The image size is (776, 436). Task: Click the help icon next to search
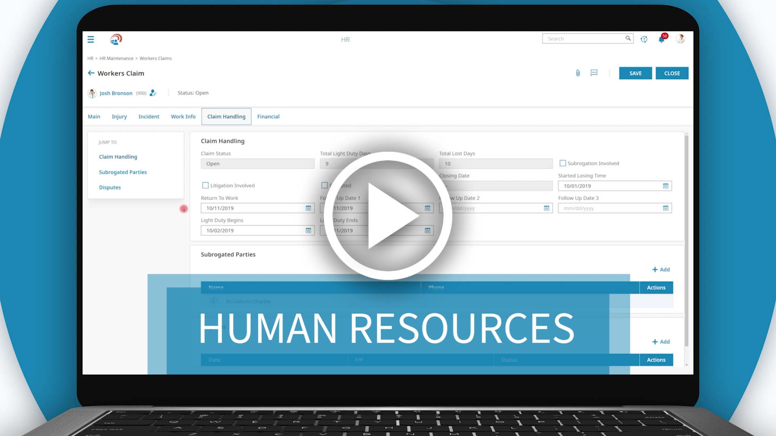coord(644,39)
